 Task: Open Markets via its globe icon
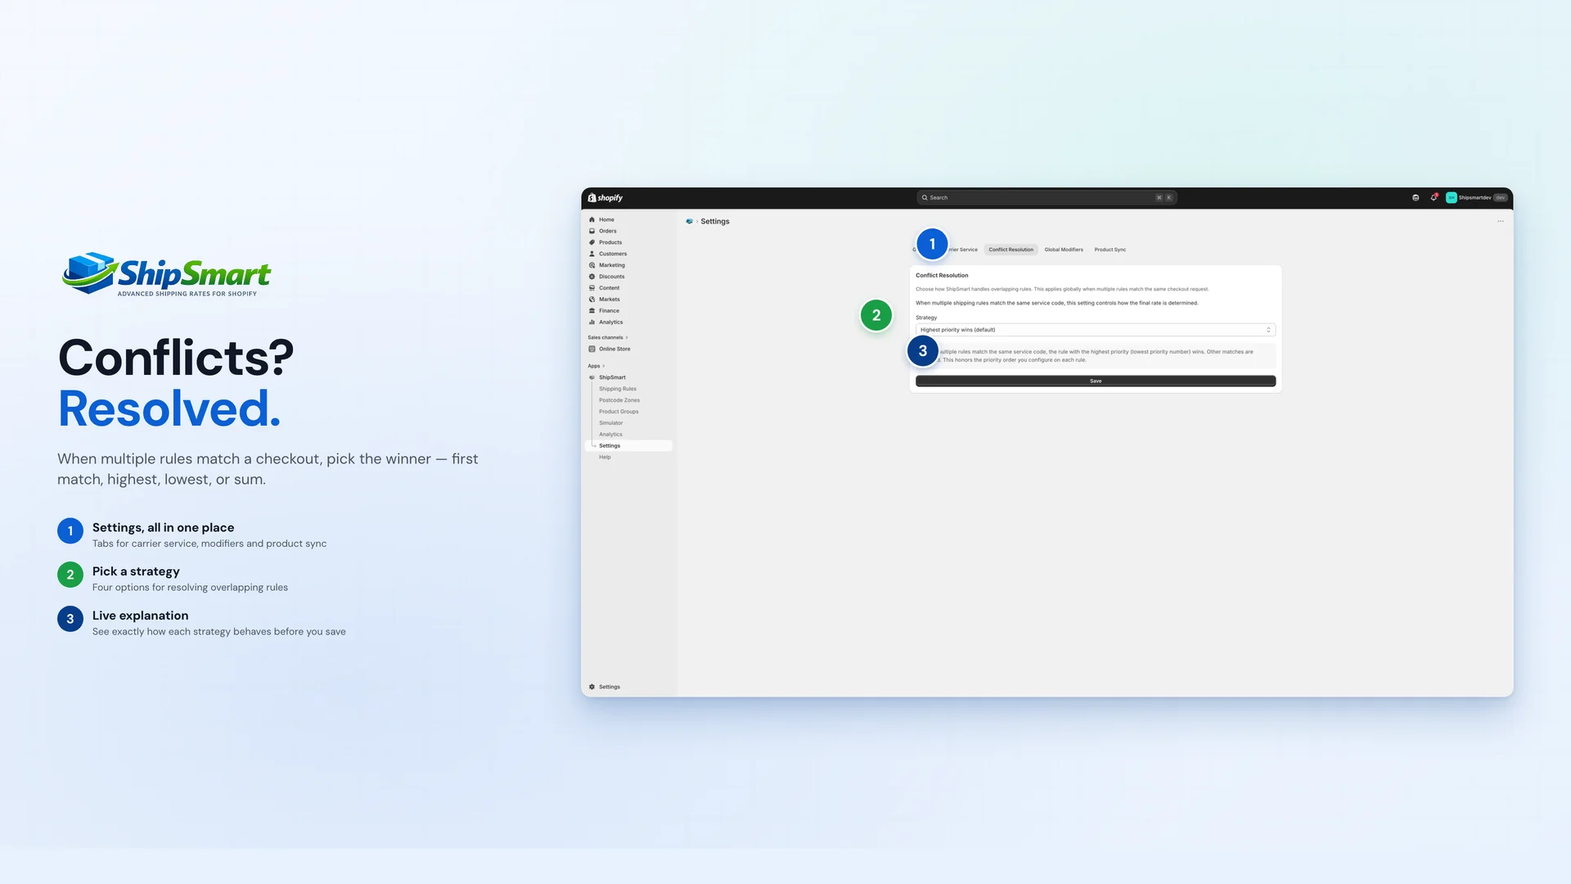(x=592, y=300)
